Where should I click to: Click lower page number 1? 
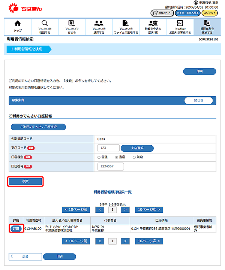click(112, 241)
